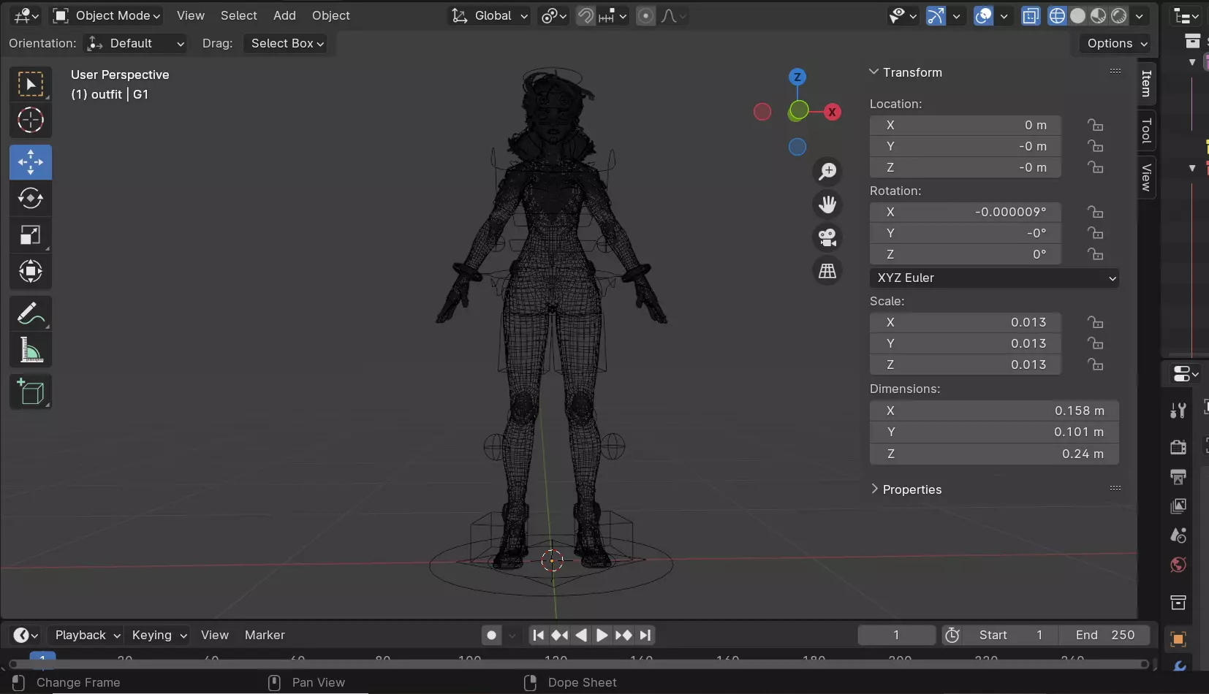Click the End frame 250 field

(1104, 635)
